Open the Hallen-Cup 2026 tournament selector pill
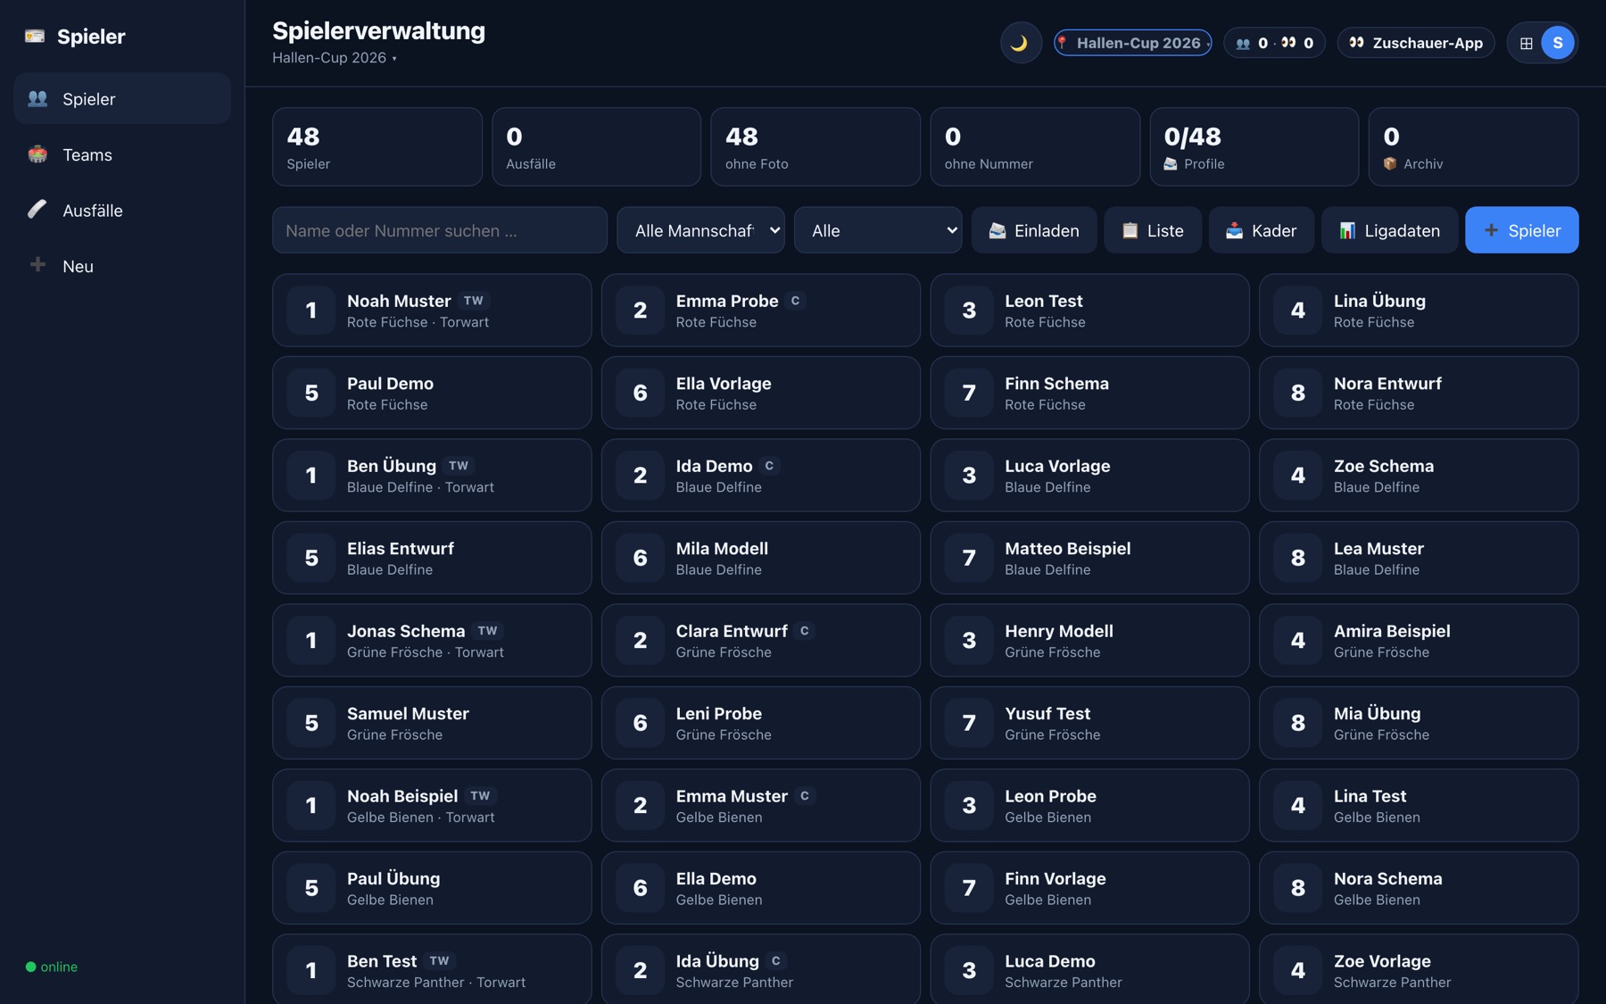The height and width of the screenshot is (1004, 1606). 1132,43
